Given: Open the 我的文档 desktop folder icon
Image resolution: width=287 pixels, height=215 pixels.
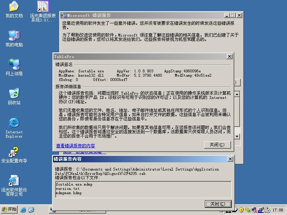Looking at the screenshot, I should pyautogui.click(x=14, y=10).
